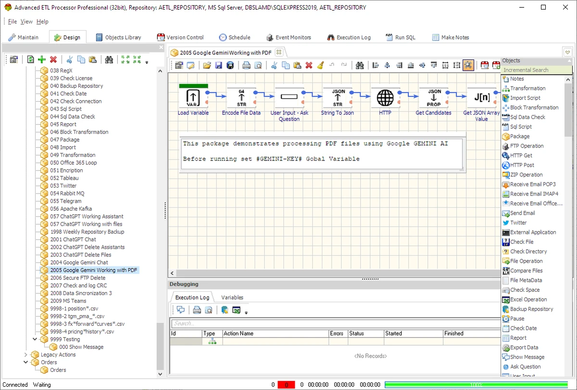Click the Started column header
The height and width of the screenshot is (390, 577).
click(x=413, y=333)
